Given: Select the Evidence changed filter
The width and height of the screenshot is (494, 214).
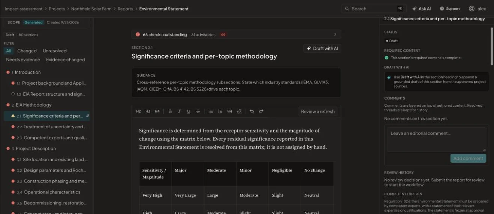Looking at the screenshot, I should click(66, 59).
